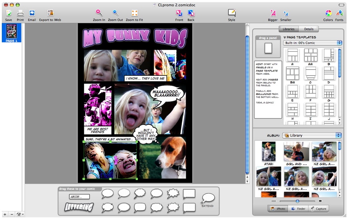Screen dimensions: 348x218
Task: Switch image source to Finder
Action: (x=298, y=209)
